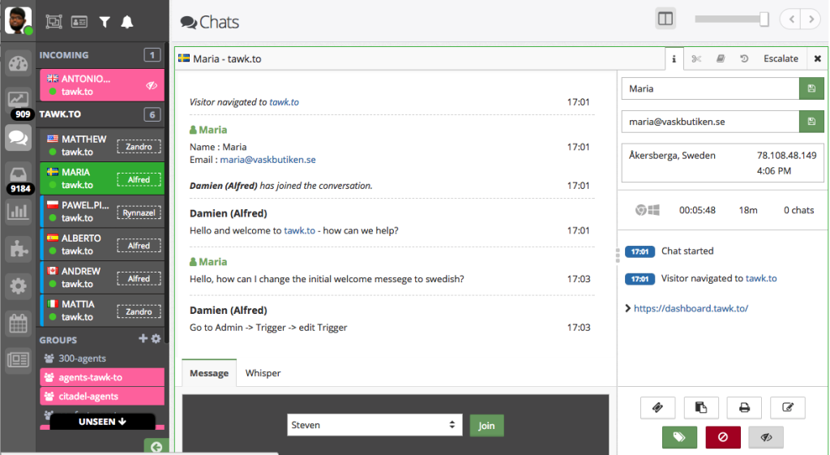This screenshot has width=830, height=455.
Task: Click the visitor email input field
Action: pyautogui.click(x=710, y=122)
